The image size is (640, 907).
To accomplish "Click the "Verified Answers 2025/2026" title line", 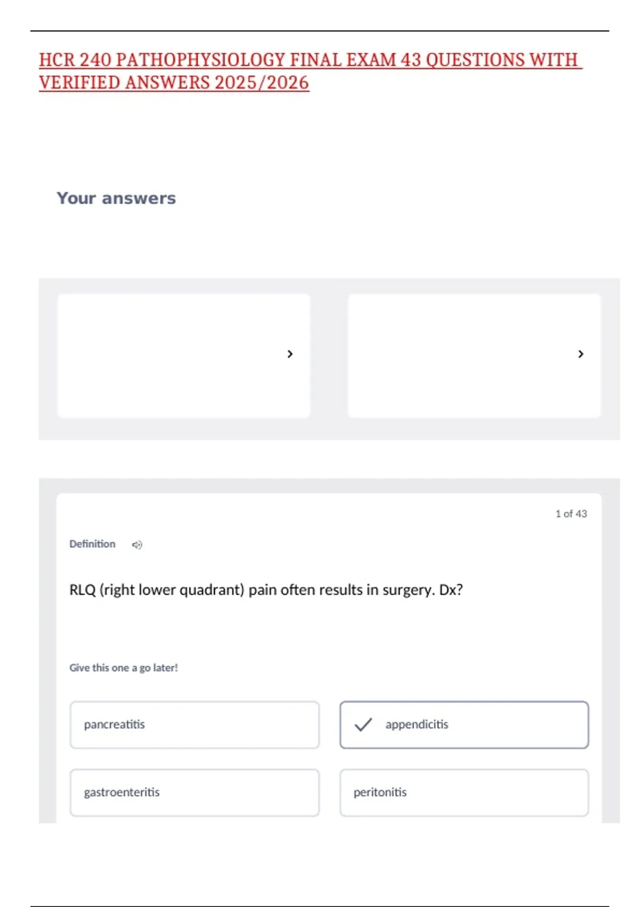I will [174, 83].
